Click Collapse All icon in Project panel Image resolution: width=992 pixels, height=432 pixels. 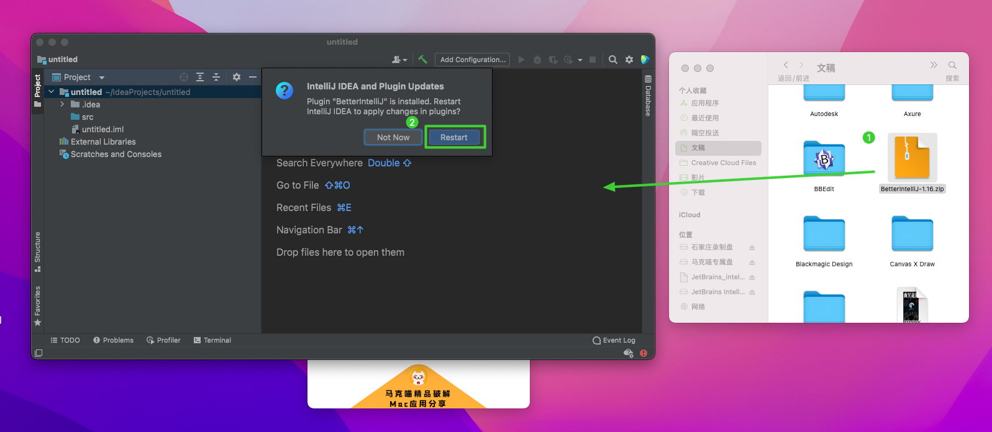coord(216,77)
